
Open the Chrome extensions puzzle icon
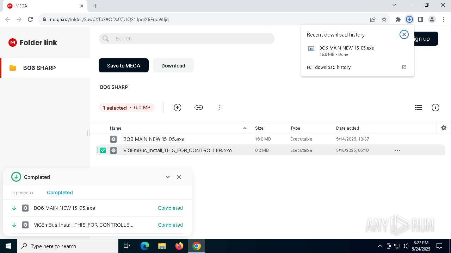(x=398, y=19)
